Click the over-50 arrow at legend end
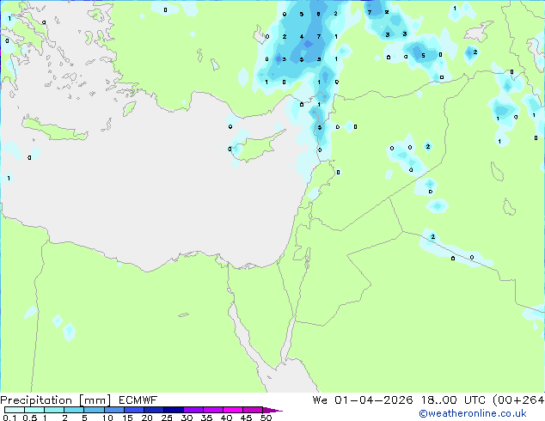This screenshot has height=421, width=545. (x=272, y=410)
